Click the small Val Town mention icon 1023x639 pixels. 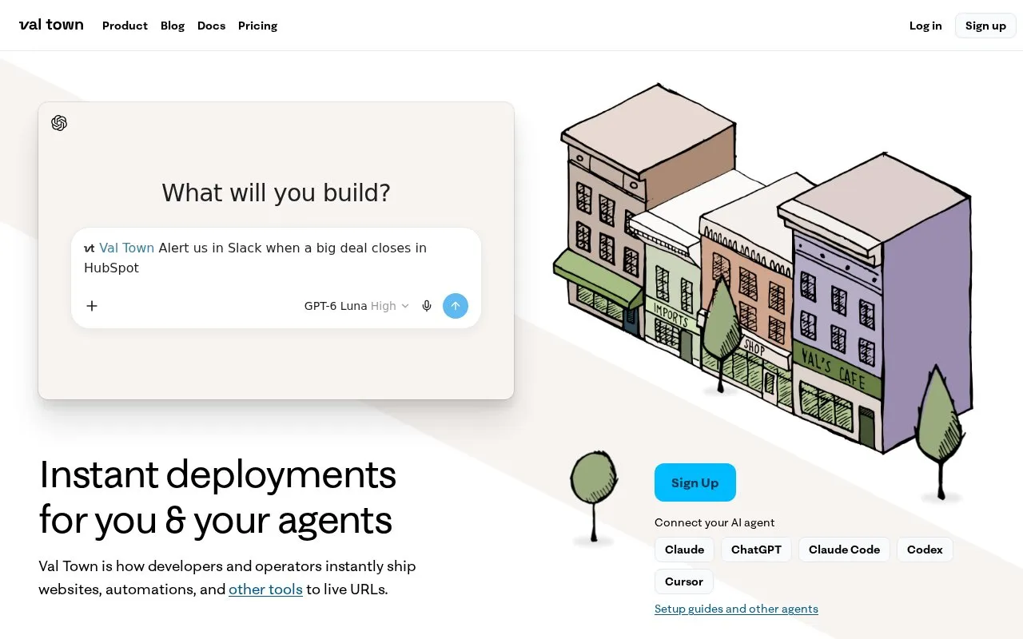[x=90, y=248]
